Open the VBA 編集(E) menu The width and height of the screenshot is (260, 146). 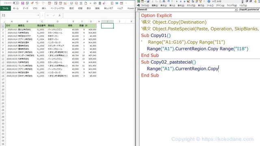[155, 5]
